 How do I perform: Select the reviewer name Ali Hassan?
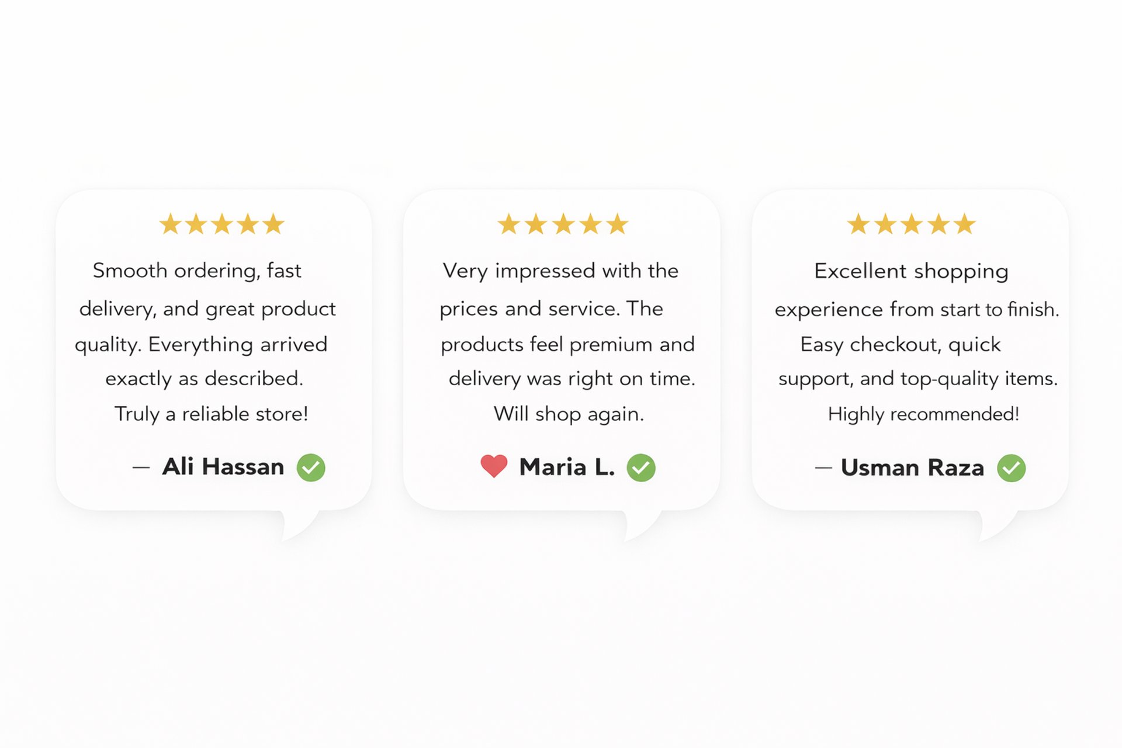click(x=223, y=467)
